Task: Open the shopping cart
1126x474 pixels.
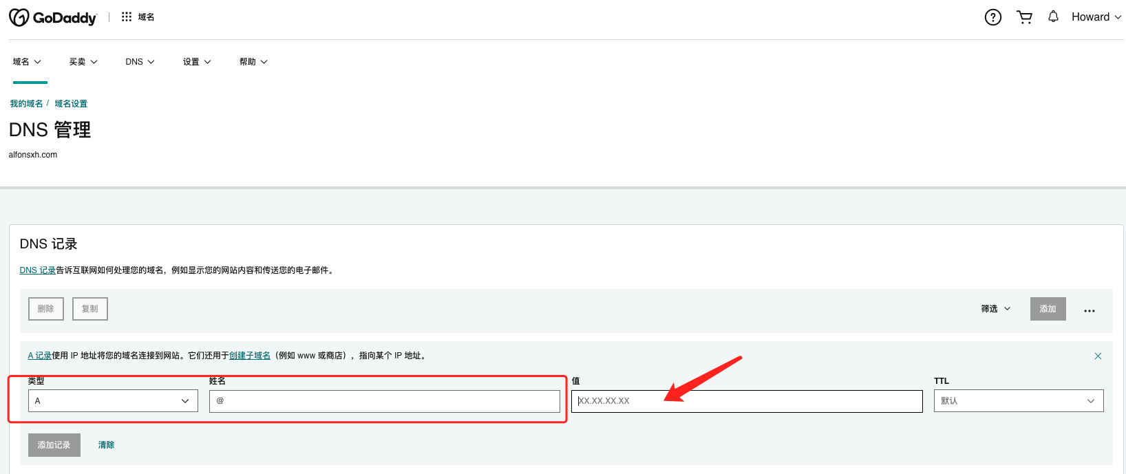Action: [1024, 17]
